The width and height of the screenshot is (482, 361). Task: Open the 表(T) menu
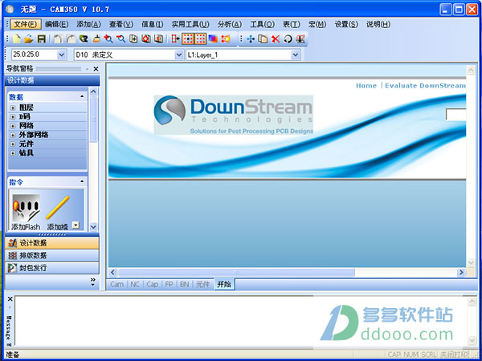pyautogui.click(x=292, y=24)
